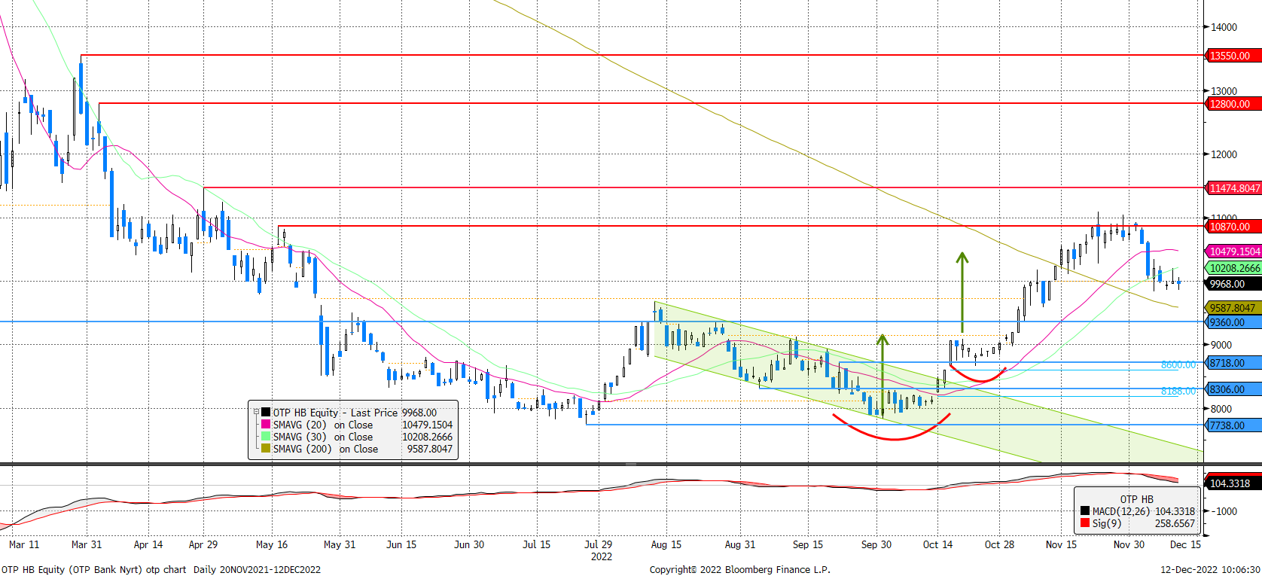Click the olive 9587.8047 axis tag

pyautogui.click(x=1233, y=308)
